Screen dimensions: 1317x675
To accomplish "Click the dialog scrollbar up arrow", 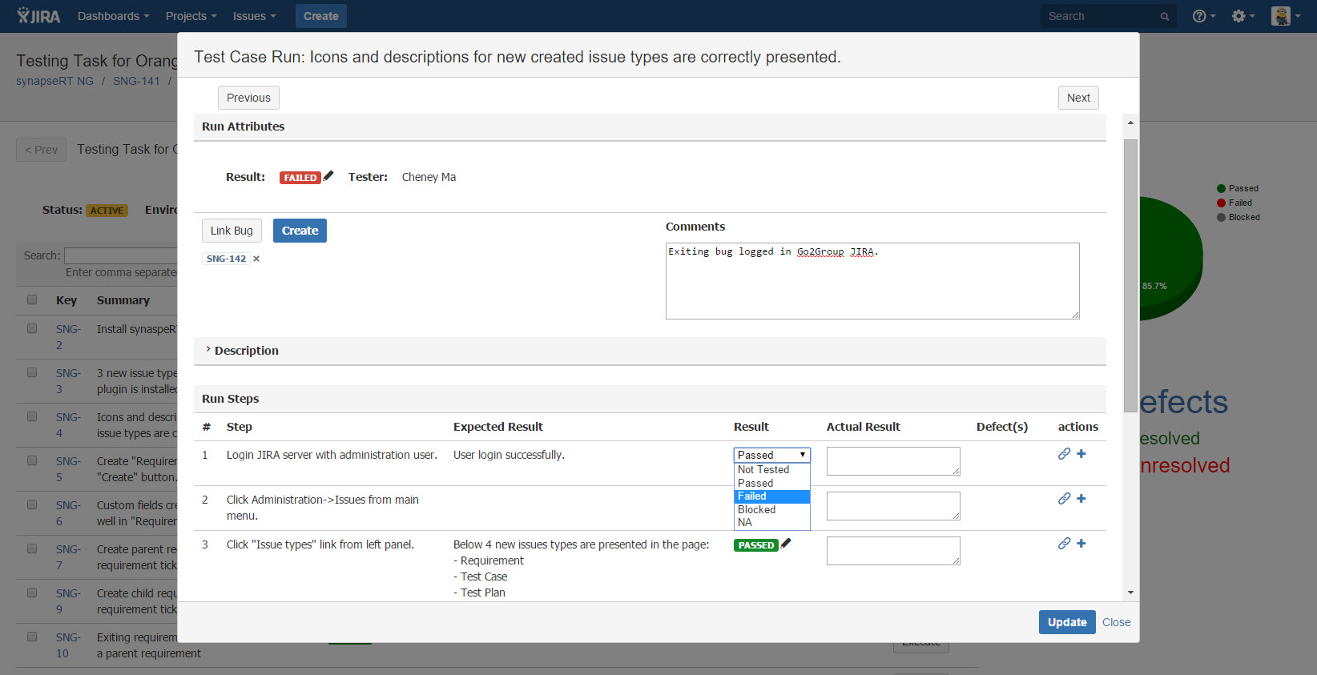I will 1130,123.
